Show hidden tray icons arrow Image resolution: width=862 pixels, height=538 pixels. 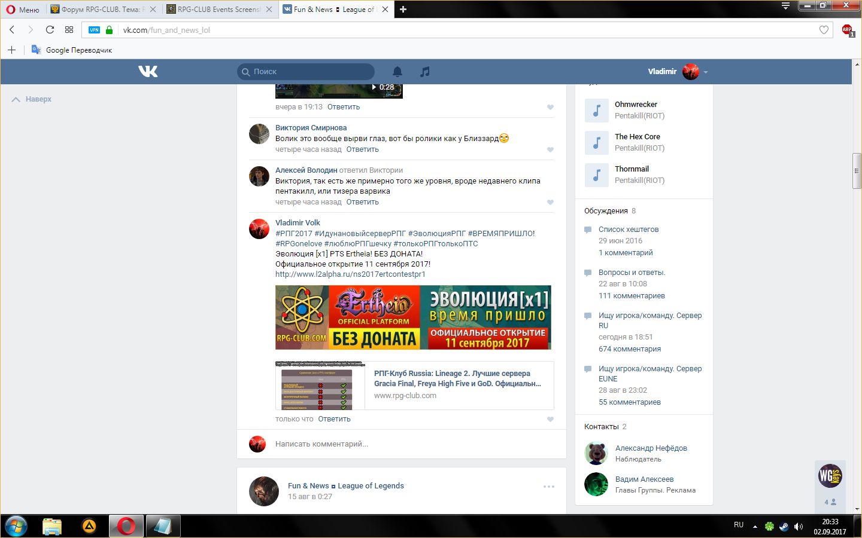[755, 526]
